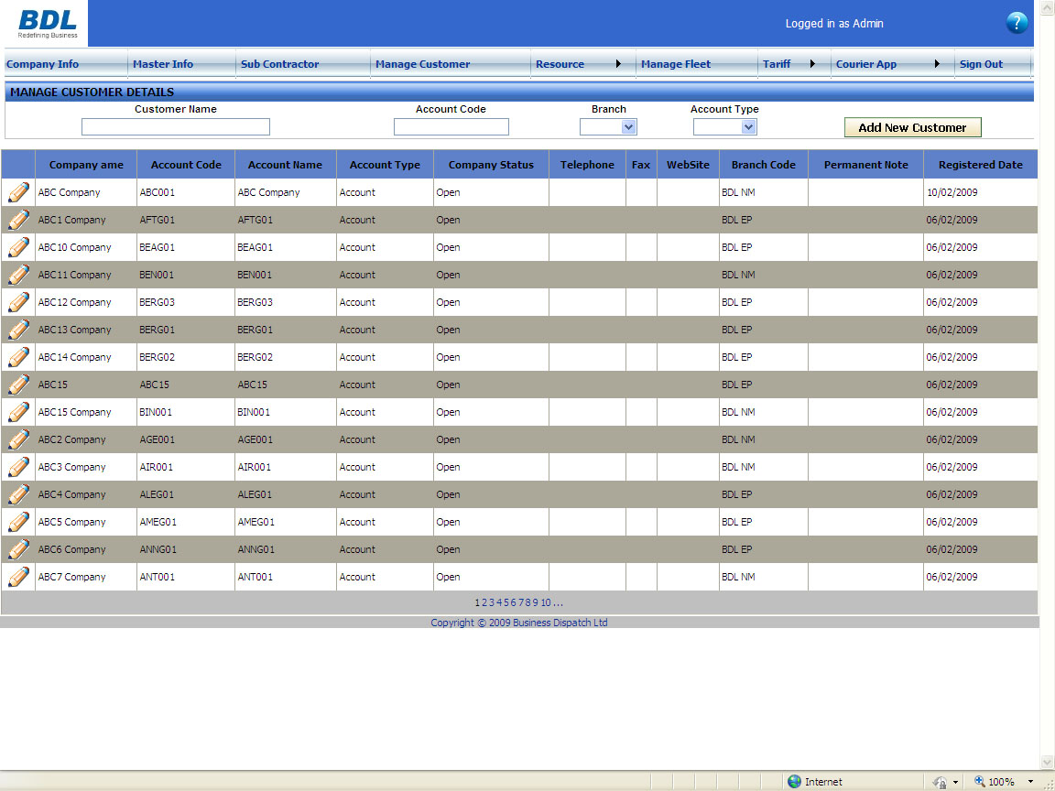
Task: Sort by the Company Status column header
Action: 491,165
